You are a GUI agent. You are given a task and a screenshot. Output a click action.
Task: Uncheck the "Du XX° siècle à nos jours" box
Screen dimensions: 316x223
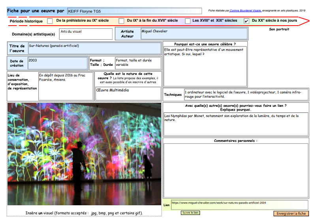tap(246, 21)
